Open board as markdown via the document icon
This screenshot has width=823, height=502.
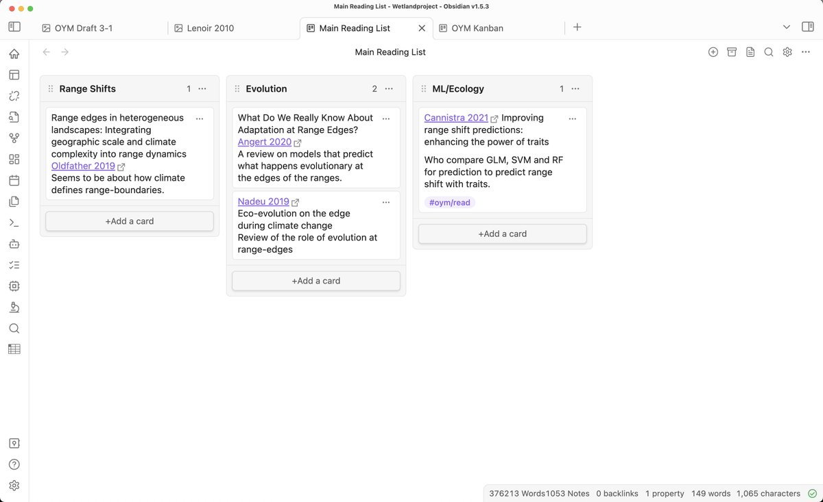pos(750,51)
